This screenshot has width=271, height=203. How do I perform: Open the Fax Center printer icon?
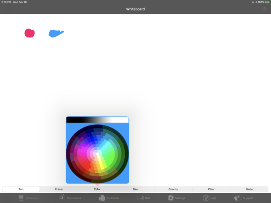102,198
